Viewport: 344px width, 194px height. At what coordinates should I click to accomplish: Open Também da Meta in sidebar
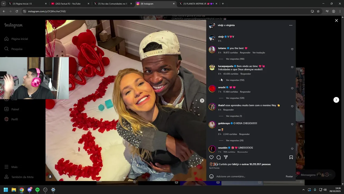19,177
